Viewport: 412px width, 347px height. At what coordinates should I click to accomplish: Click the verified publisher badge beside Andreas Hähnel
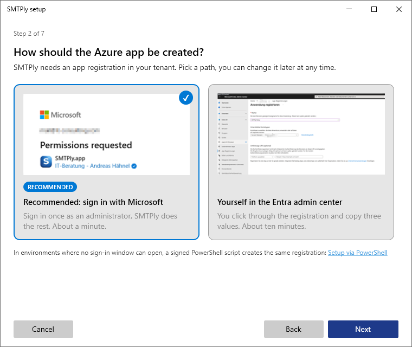point(134,166)
